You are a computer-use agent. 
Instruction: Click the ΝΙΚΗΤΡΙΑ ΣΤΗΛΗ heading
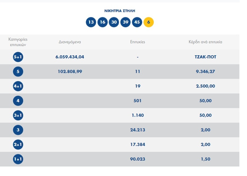[120, 11]
